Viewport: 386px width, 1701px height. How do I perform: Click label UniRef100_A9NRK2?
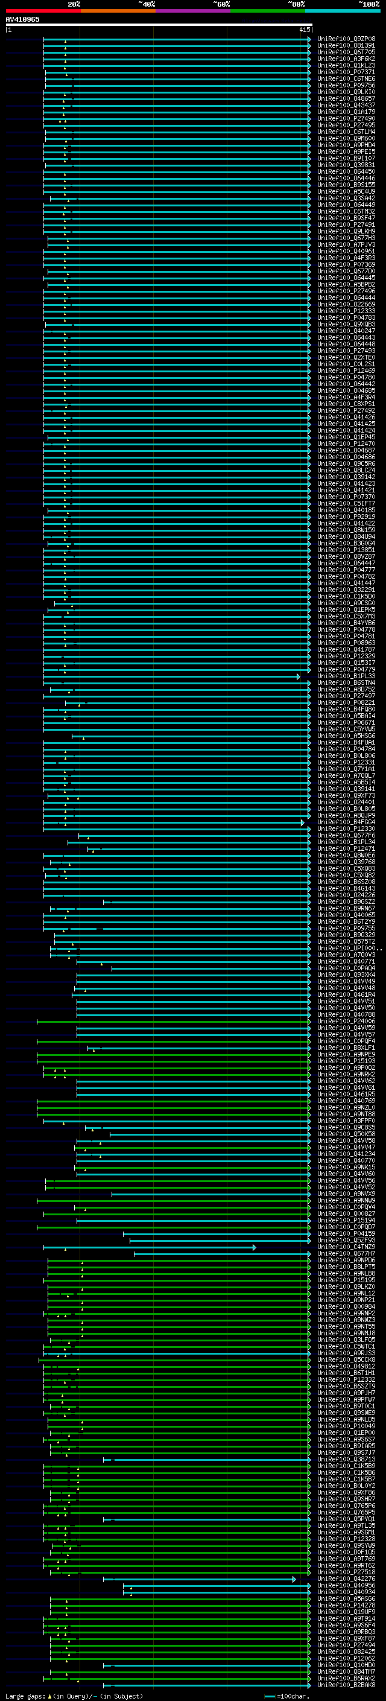346,1074
